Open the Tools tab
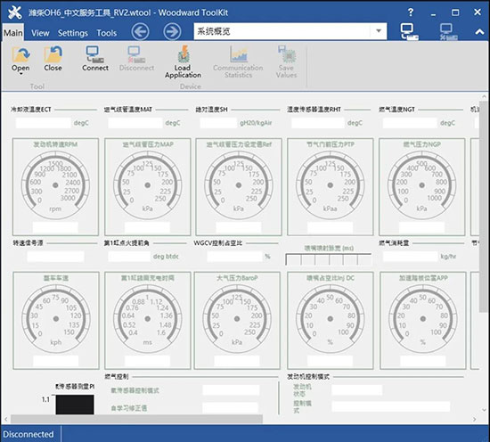 click(x=107, y=33)
